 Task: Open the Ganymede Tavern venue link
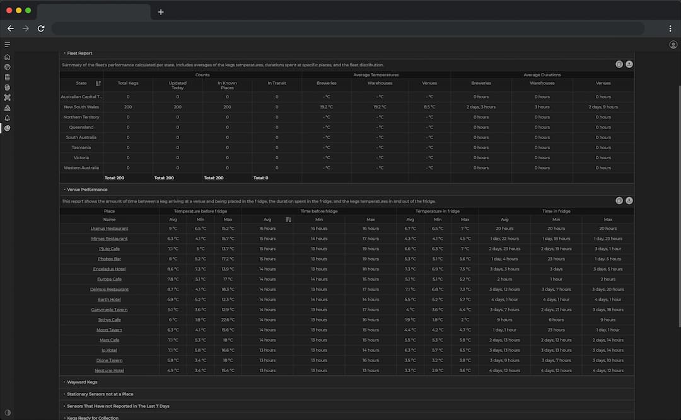[x=109, y=310]
